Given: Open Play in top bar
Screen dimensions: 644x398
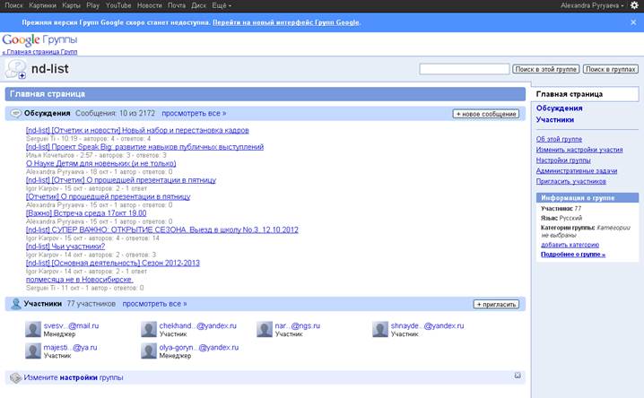Looking at the screenshot, I should pyautogui.click(x=92, y=5).
